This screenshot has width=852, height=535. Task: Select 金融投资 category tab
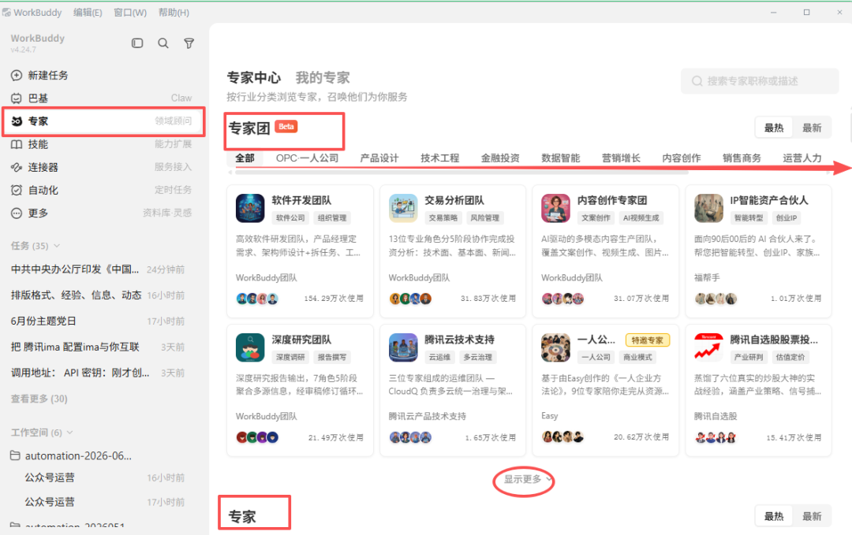click(x=500, y=158)
